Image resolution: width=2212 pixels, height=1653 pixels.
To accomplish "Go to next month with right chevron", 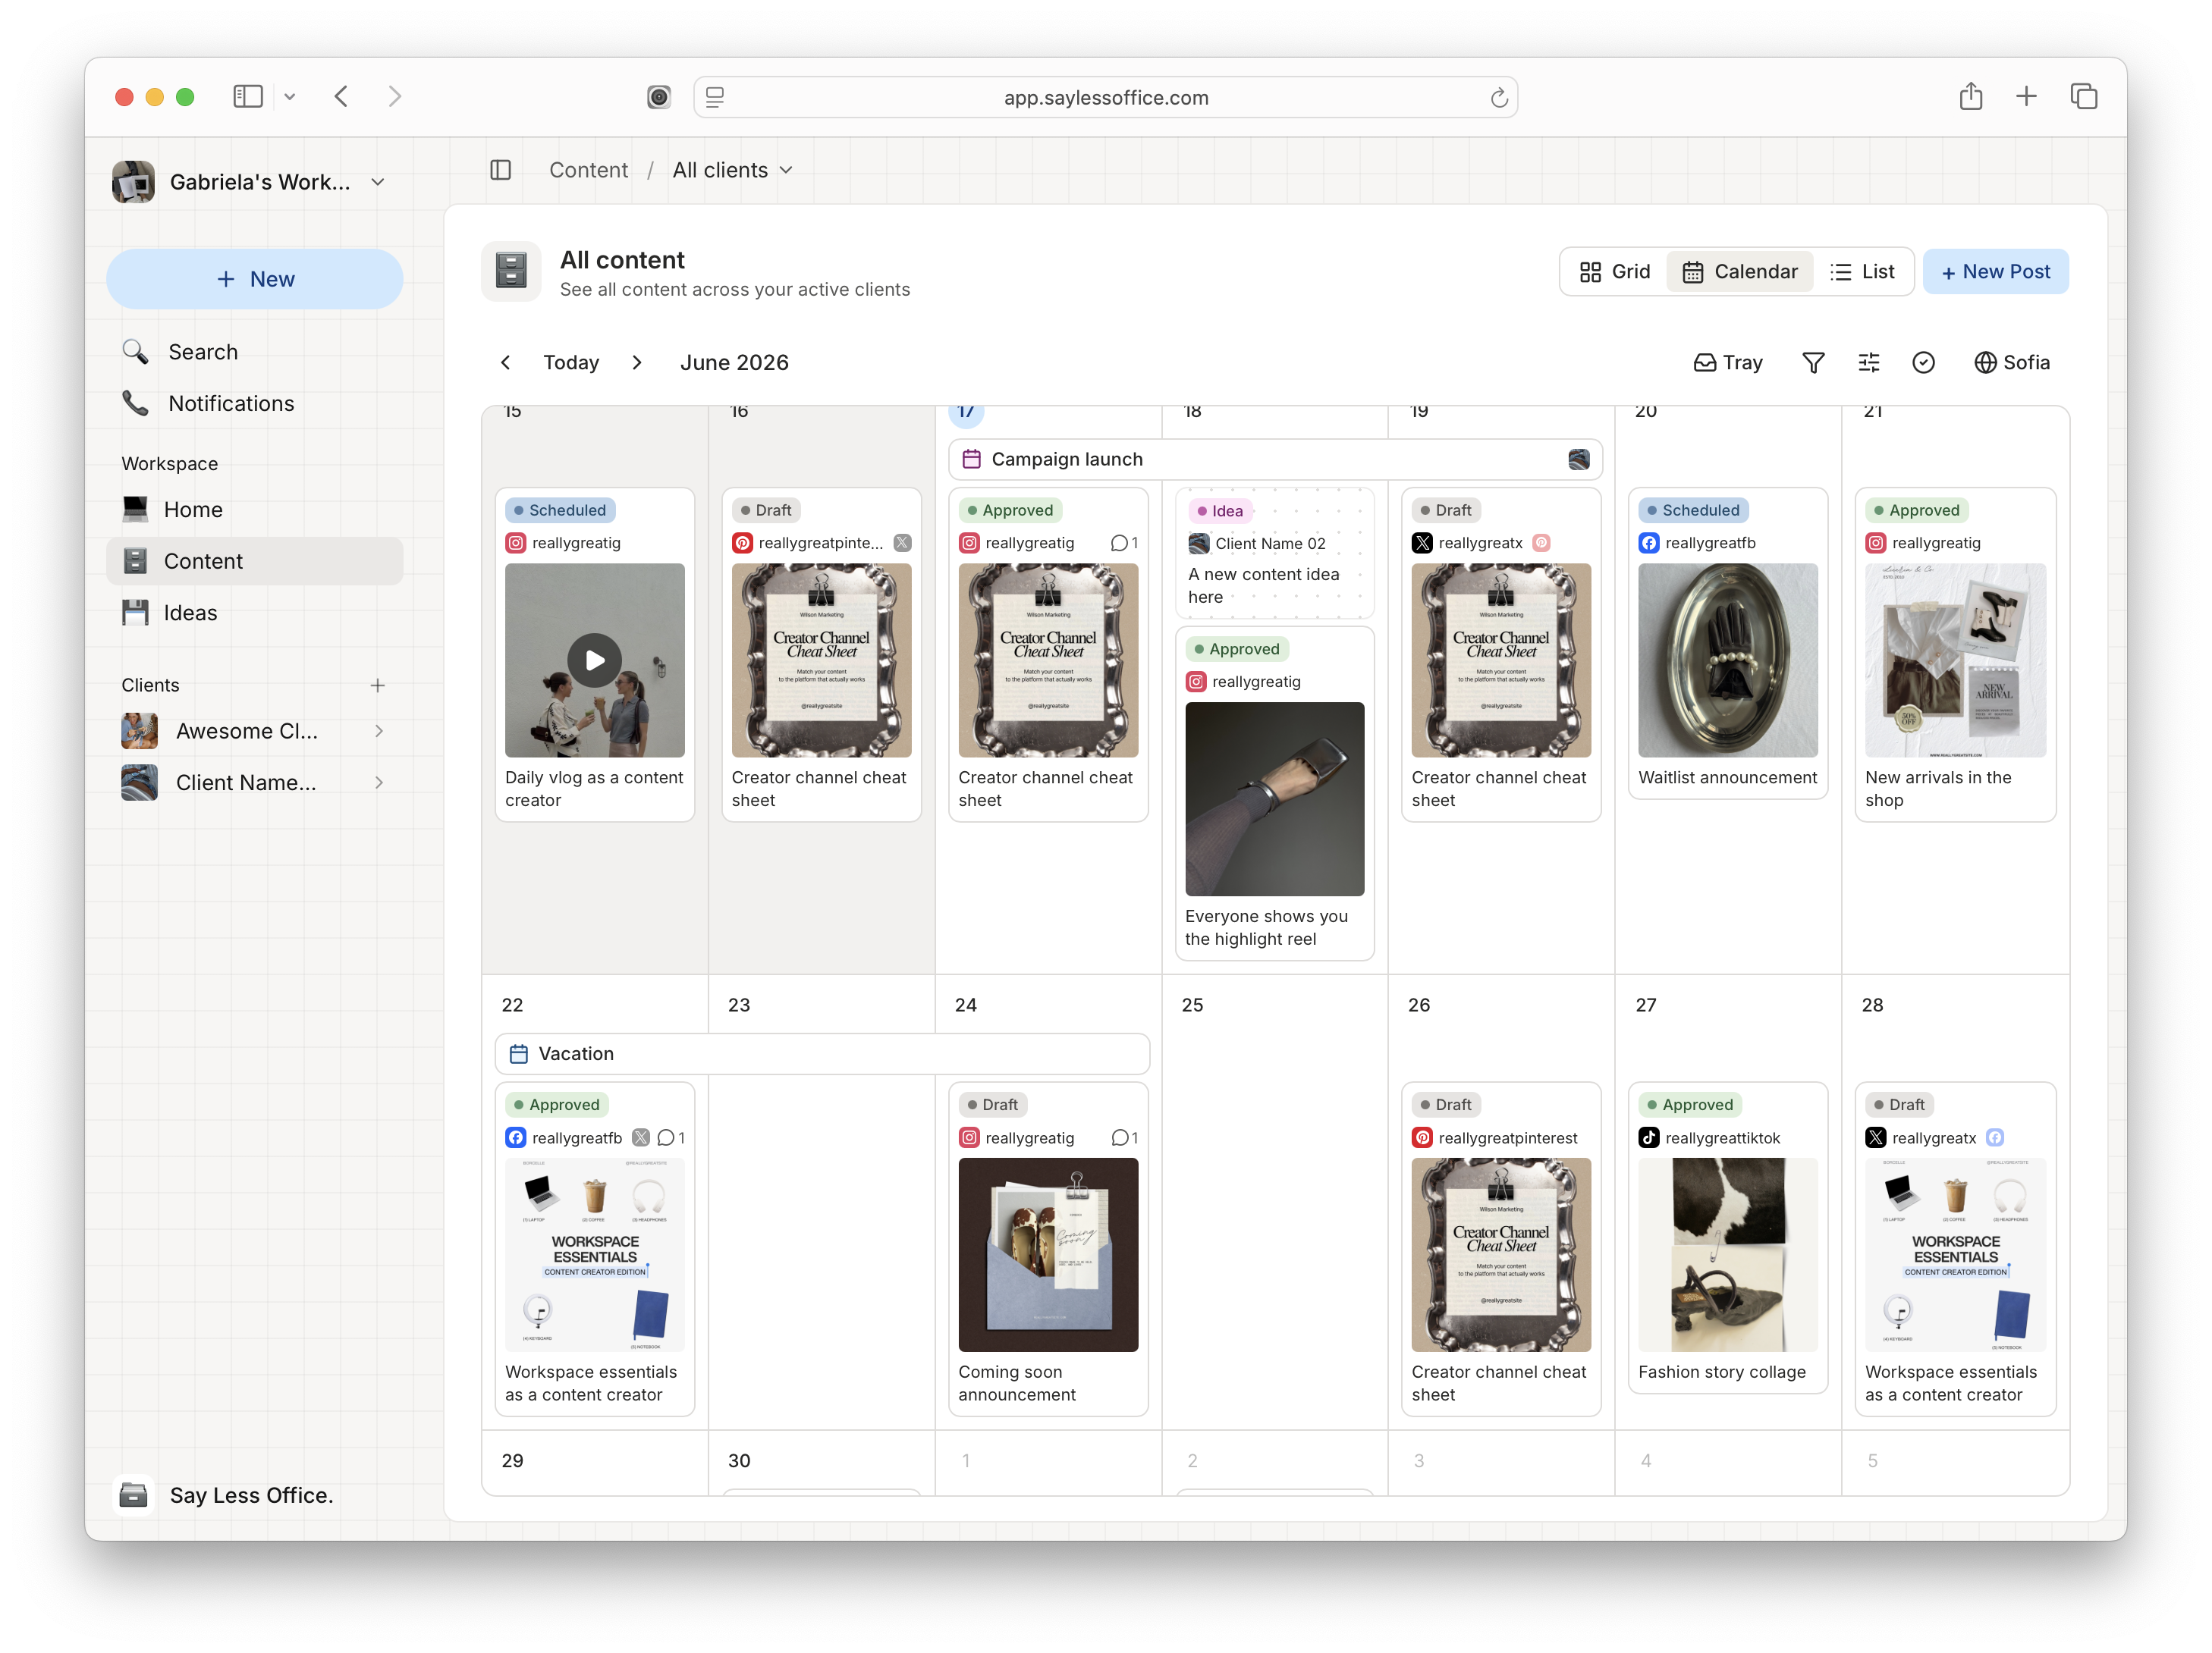I will coord(637,362).
